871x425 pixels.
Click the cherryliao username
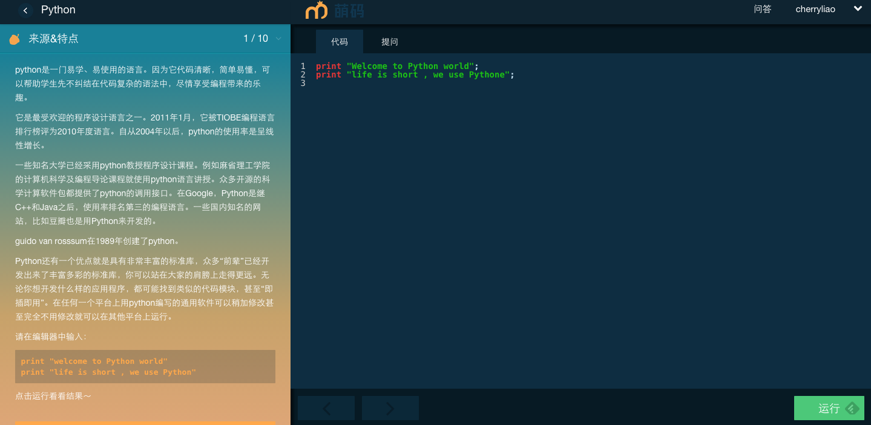(x=815, y=9)
